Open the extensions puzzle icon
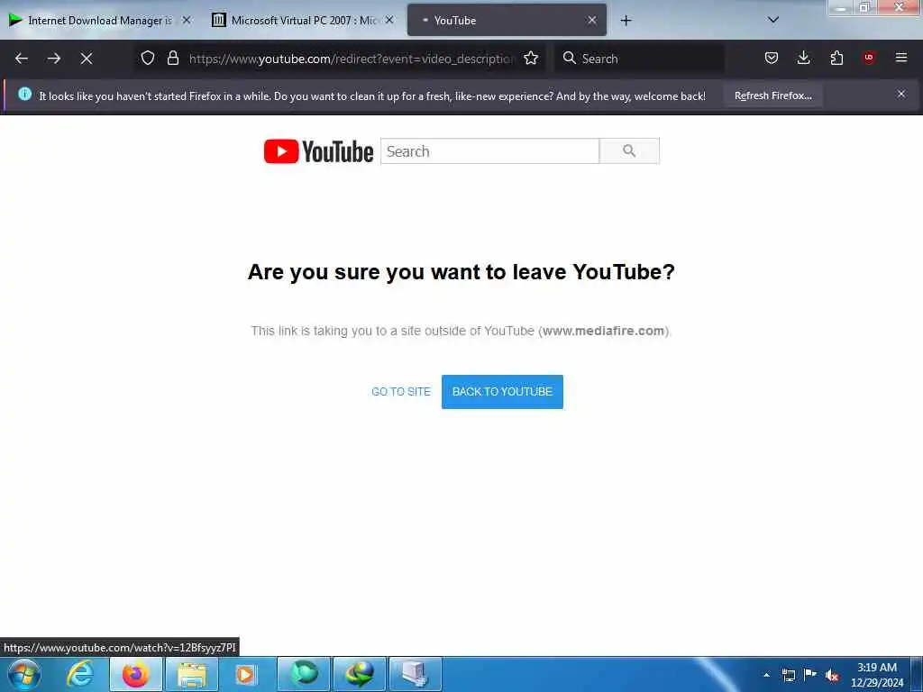 pos(836,58)
